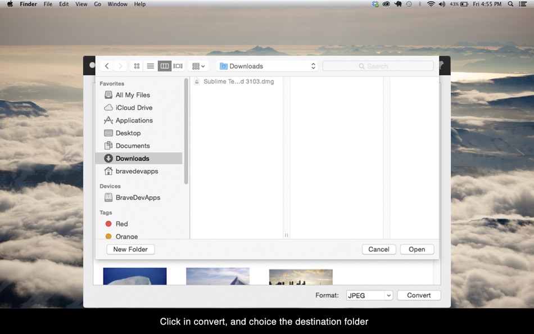
Task: Switch to Cover Flow view
Action: tap(178, 66)
